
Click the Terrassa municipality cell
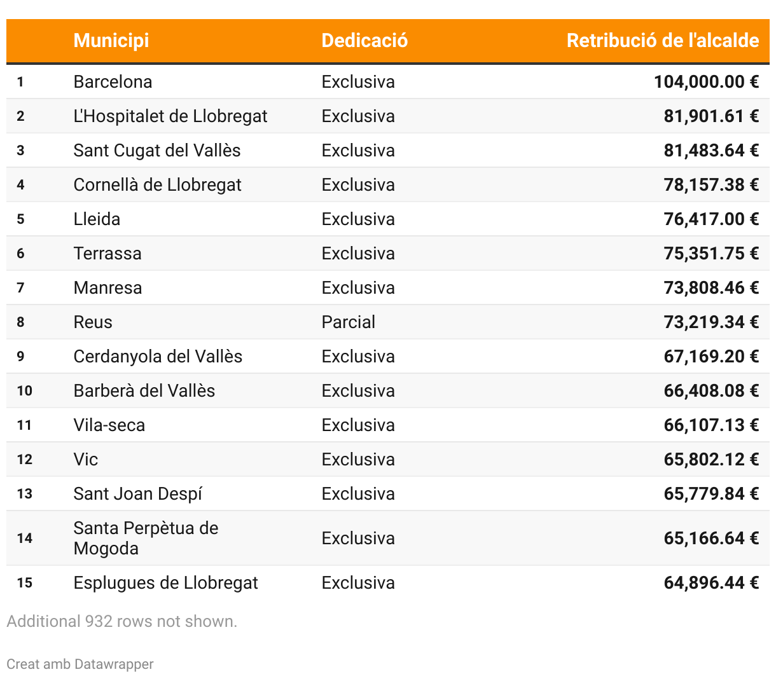coord(107,254)
